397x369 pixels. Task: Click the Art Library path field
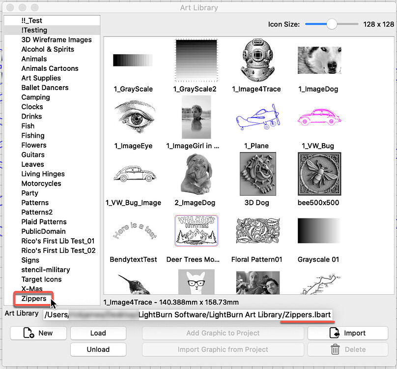click(188, 315)
